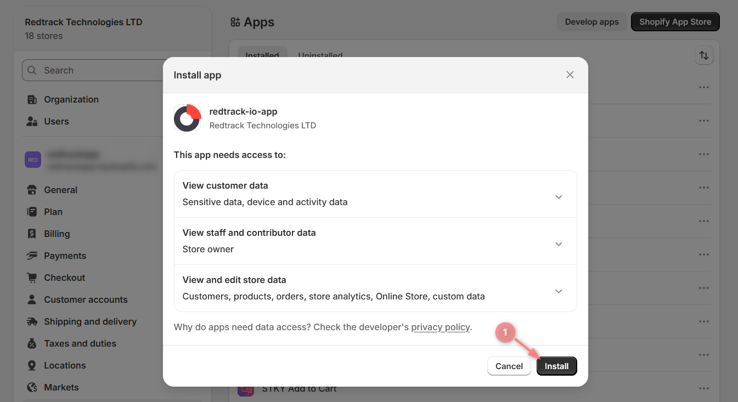Open the Plan icon in sidebar
This screenshot has width=738, height=402.
(x=32, y=212)
